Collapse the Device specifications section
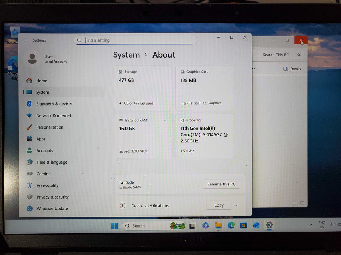 (x=238, y=205)
